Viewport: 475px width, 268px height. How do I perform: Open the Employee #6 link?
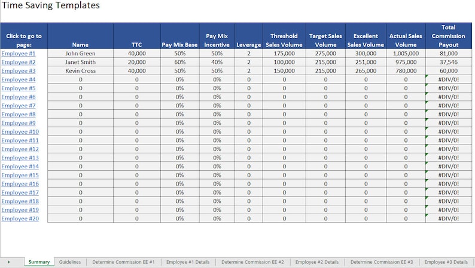tap(18, 97)
